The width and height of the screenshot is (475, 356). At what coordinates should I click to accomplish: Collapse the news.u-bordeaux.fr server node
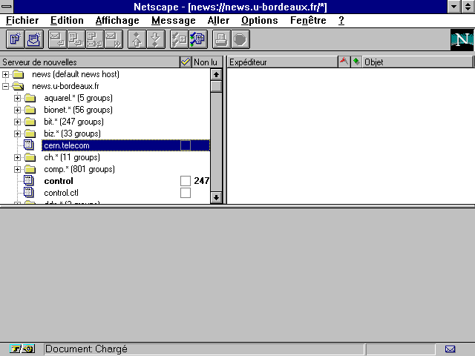[5, 86]
